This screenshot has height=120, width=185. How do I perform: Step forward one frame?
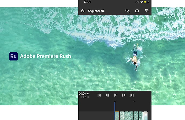[124, 95]
